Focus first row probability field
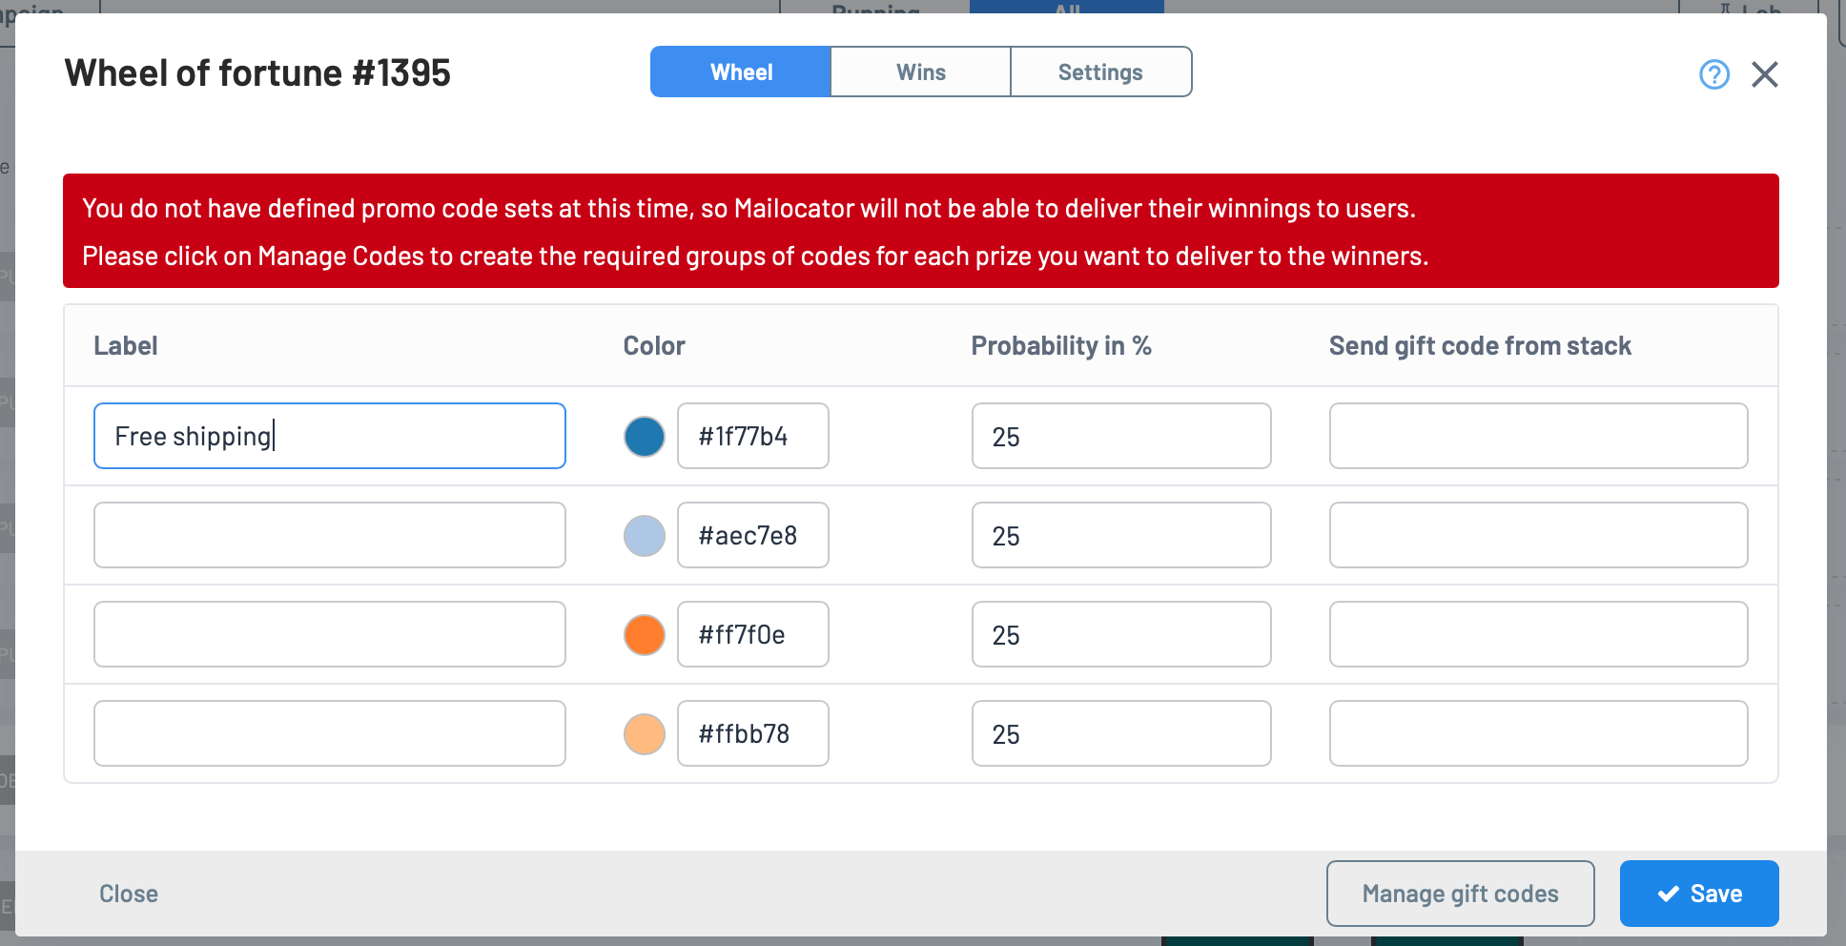The height and width of the screenshot is (946, 1846). pyautogui.click(x=1121, y=436)
